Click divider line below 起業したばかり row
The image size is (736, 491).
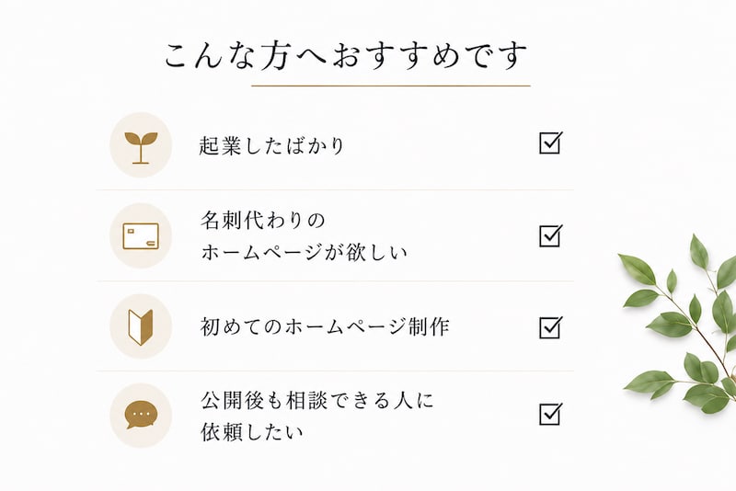coord(335,190)
